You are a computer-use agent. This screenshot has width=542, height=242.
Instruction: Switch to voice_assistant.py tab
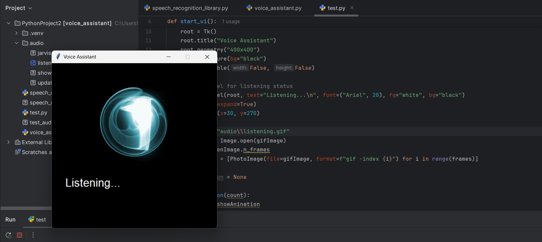[274, 8]
